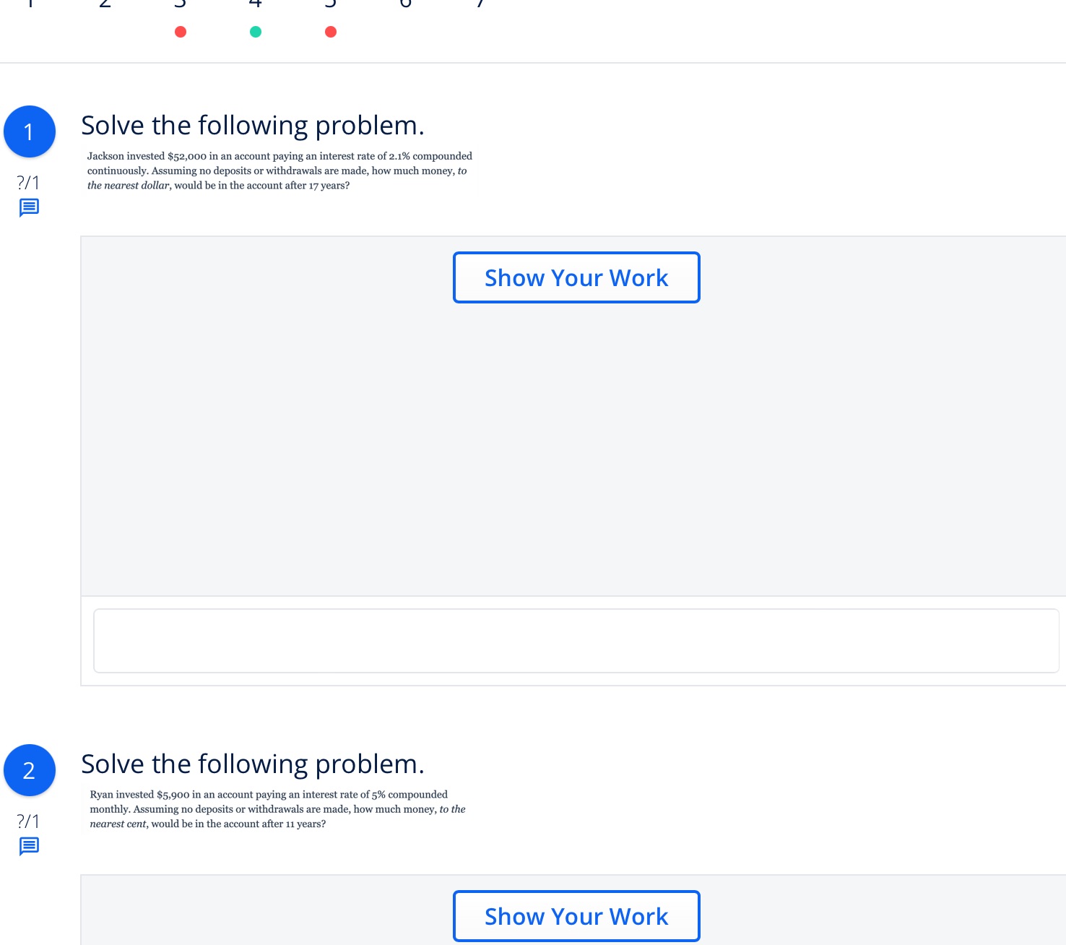Jump to question 6 in top navigation
This screenshot has width=1066, height=945.
click(x=406, y=4)
